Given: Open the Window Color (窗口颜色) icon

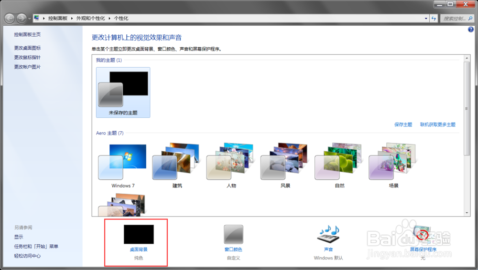Looking at the screenshot, I should pyautogui.click(x=234, y=234).
